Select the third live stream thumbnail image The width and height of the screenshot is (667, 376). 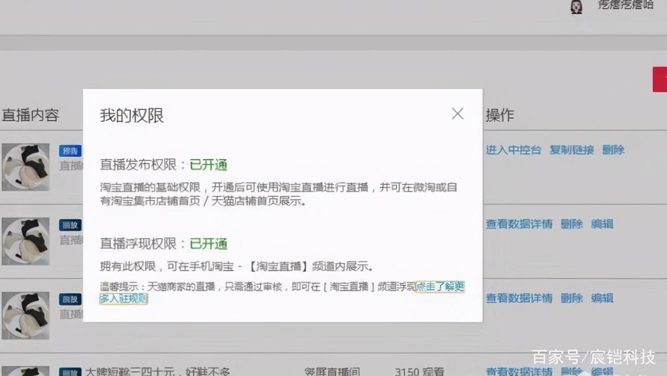tap(26, 316)
